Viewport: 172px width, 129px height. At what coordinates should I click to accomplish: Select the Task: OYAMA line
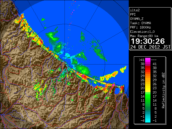click(141, 23)
